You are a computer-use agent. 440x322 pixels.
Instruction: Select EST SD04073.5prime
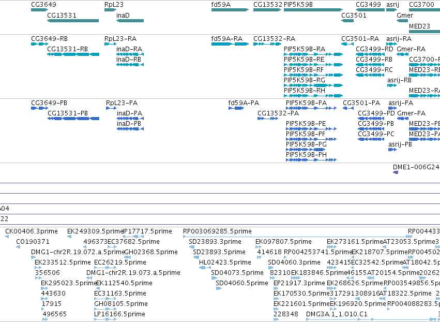click(x=237, y=272)
